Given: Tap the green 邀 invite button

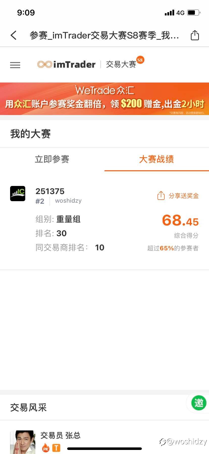Looking at the screenshot, I should pyautogui.click(x=199, y=403).
